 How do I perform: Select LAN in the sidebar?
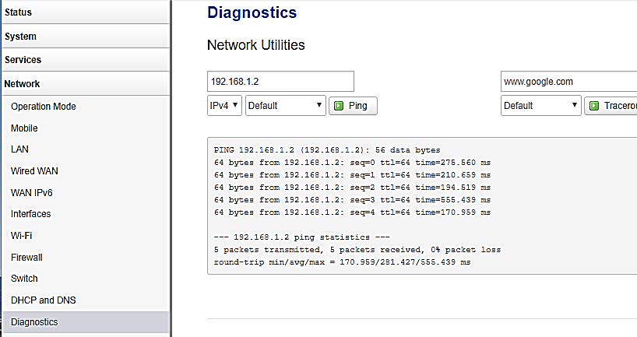click(19, 149)
